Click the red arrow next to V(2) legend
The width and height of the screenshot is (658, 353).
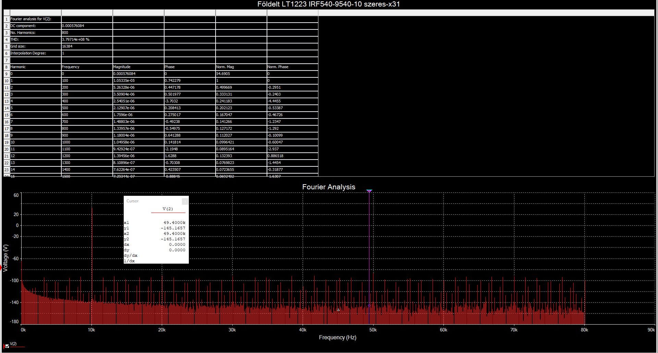click(x=4, y=346)
